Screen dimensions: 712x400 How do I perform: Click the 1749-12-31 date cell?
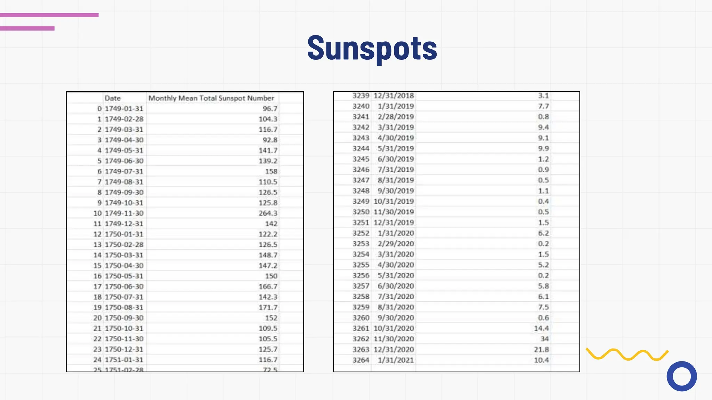pyautogui.click(x=124, y=224)
